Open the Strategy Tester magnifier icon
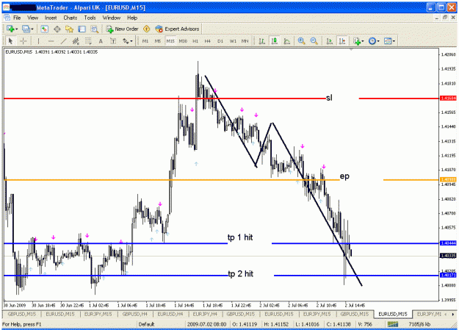This screenshot has width=459, height=330. (94, 29)
